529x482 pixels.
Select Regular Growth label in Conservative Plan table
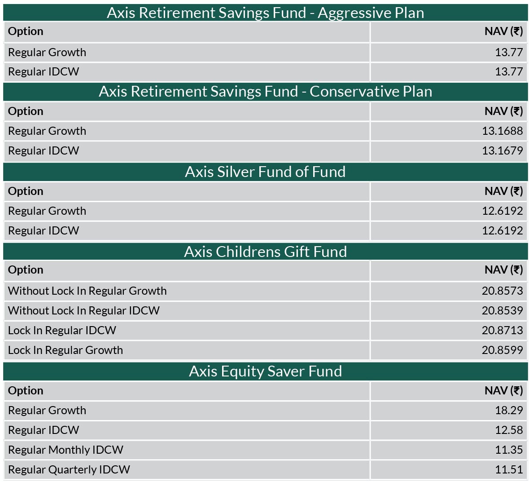pyautogui.click(x=47, y=131)
